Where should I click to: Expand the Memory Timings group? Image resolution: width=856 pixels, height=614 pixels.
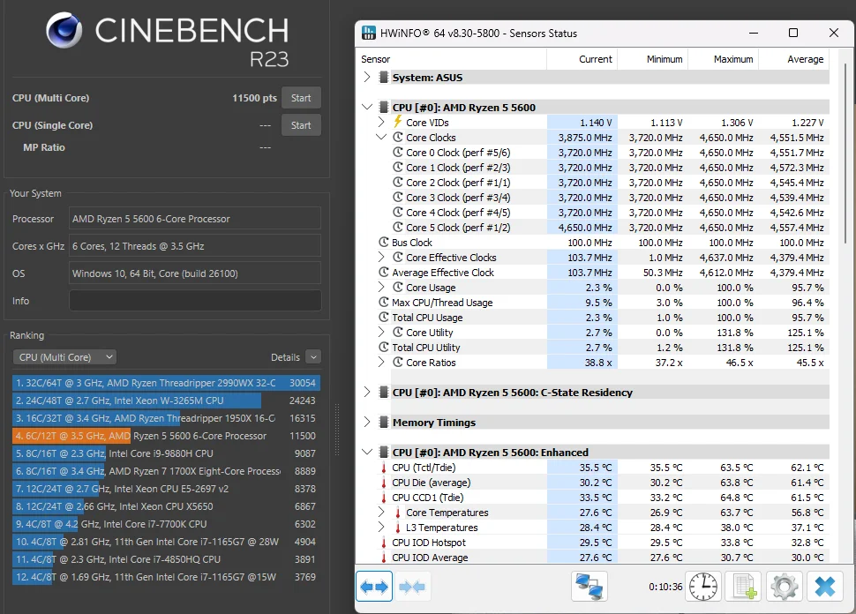pyautogui.click(x=367, y=422)
